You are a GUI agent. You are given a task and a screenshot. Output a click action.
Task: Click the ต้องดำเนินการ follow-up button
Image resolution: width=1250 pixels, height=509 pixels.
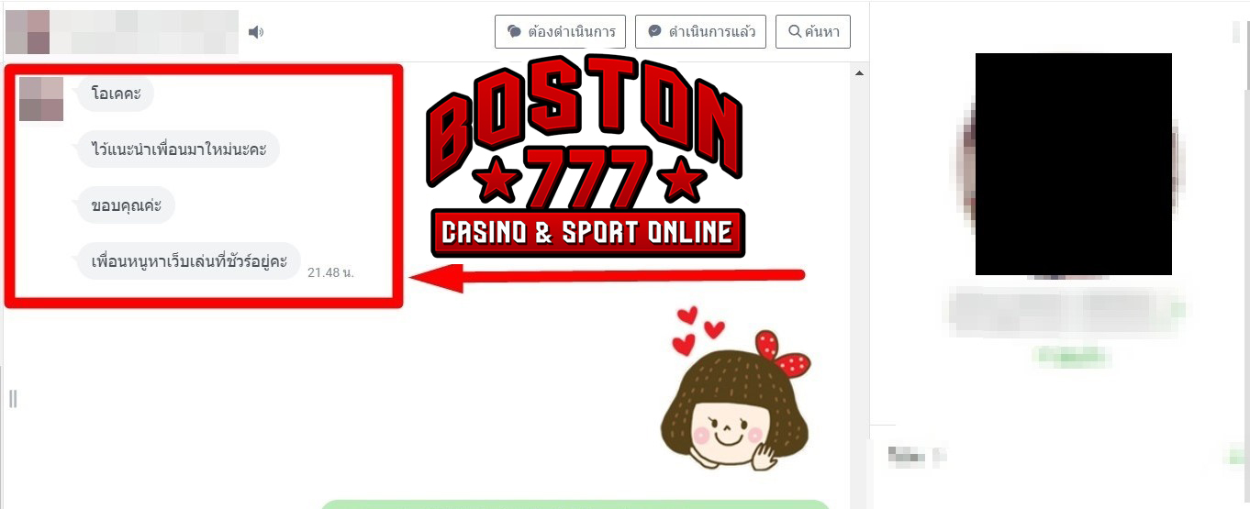pyautogui.click(x=560, y=32)
